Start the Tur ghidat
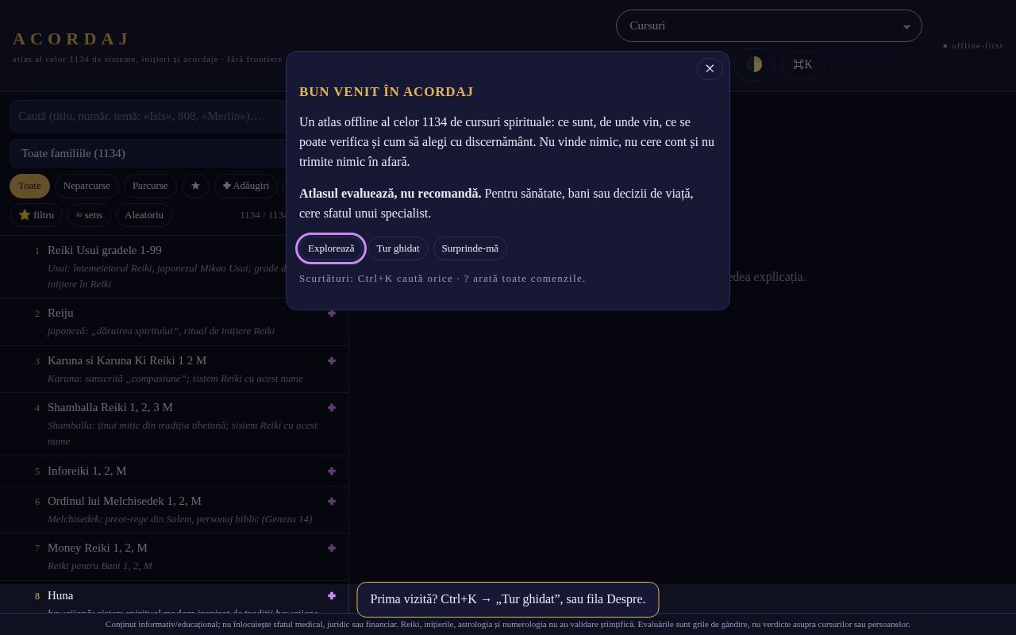This screenshot has height=635, width=1016. click(x=398, y=248)
